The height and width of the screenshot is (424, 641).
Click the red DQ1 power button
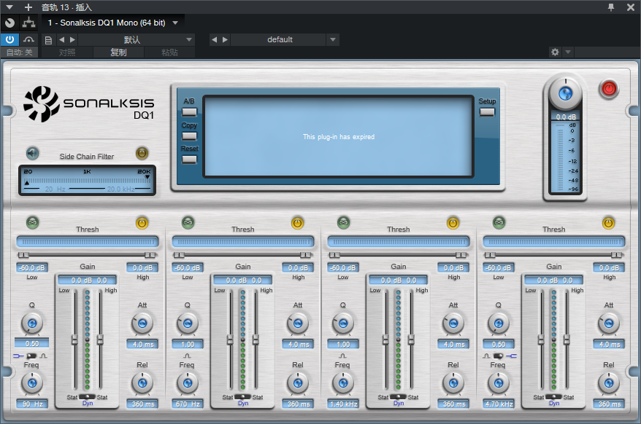pos(609,89)
